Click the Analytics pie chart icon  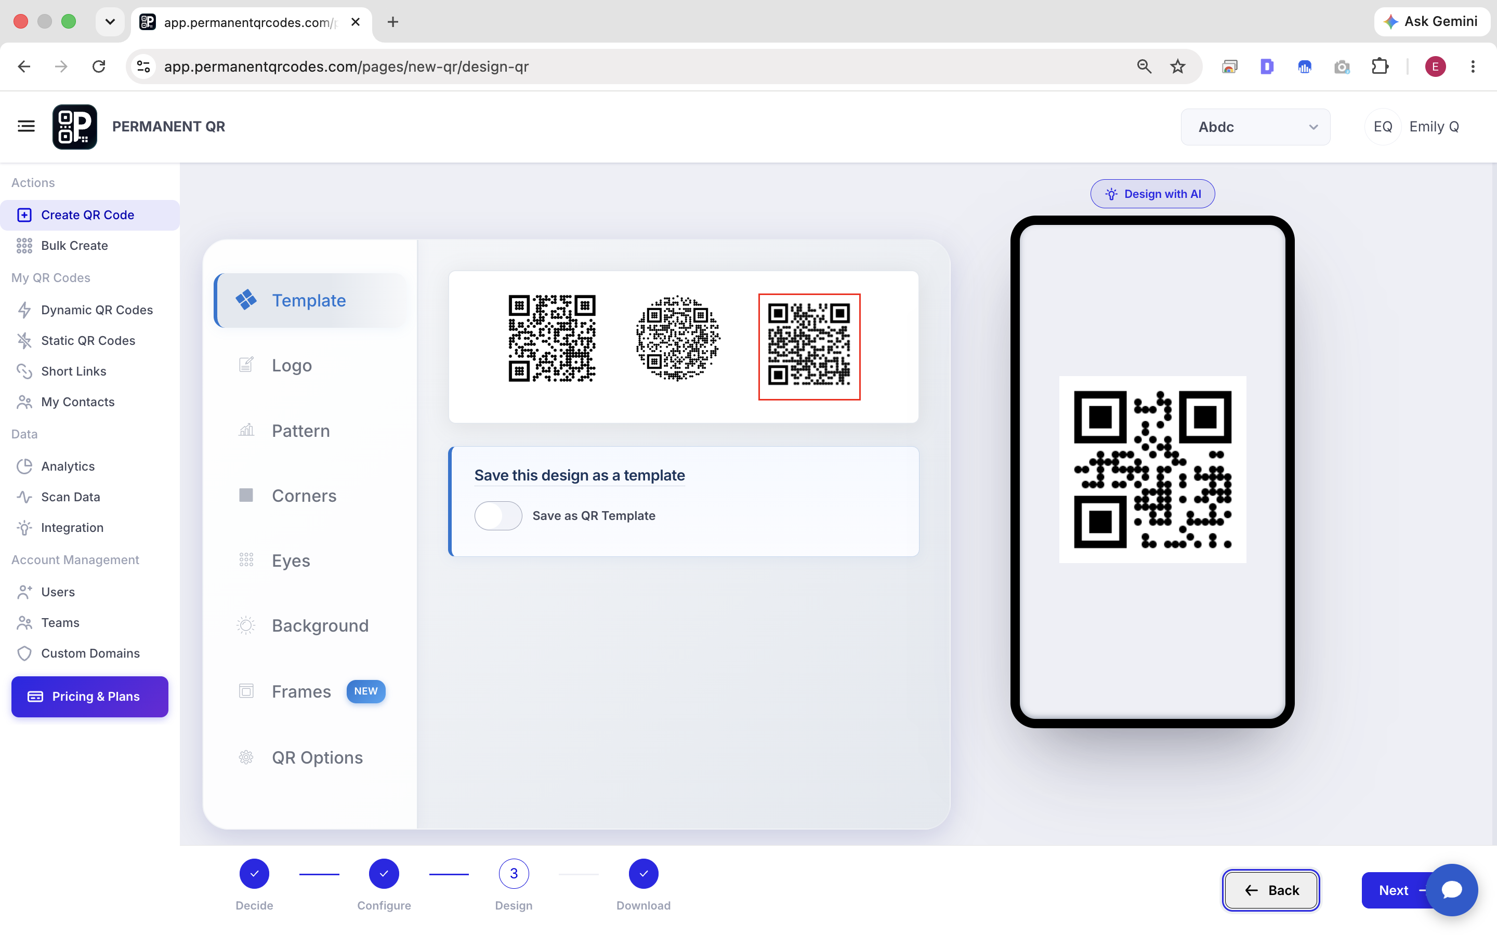(x=24, y=466)
